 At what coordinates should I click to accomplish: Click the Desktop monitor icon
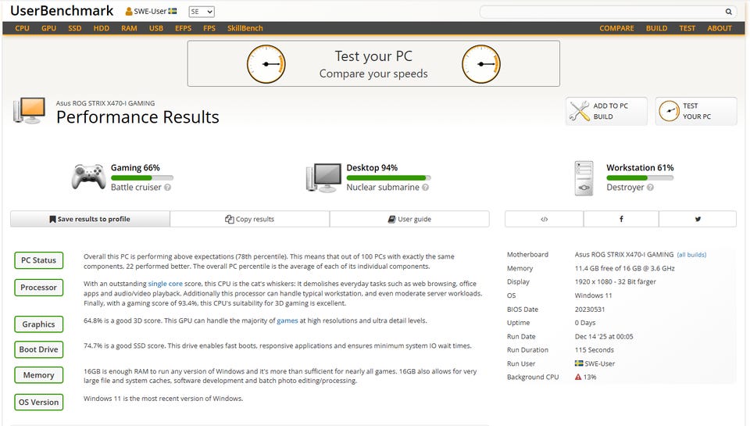pyautogui.click(x=323, y=177)
